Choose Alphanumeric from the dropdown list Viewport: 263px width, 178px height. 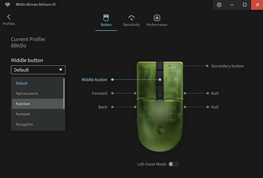coord(27,93)
